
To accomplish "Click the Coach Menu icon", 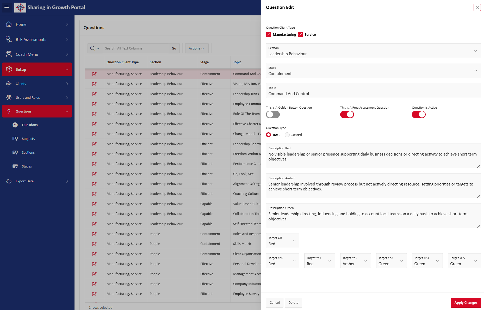I will pyautogui.click(x=9, y=54).
